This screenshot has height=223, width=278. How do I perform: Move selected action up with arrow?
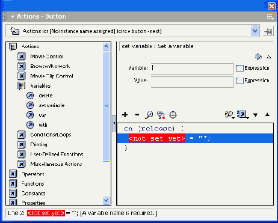267,115
